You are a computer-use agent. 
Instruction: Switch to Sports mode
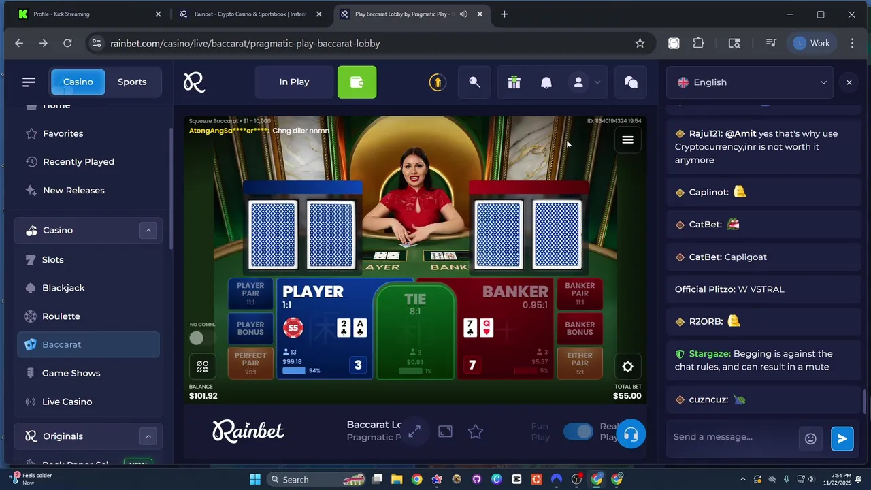pyautogui.click(x=132, y=82)
